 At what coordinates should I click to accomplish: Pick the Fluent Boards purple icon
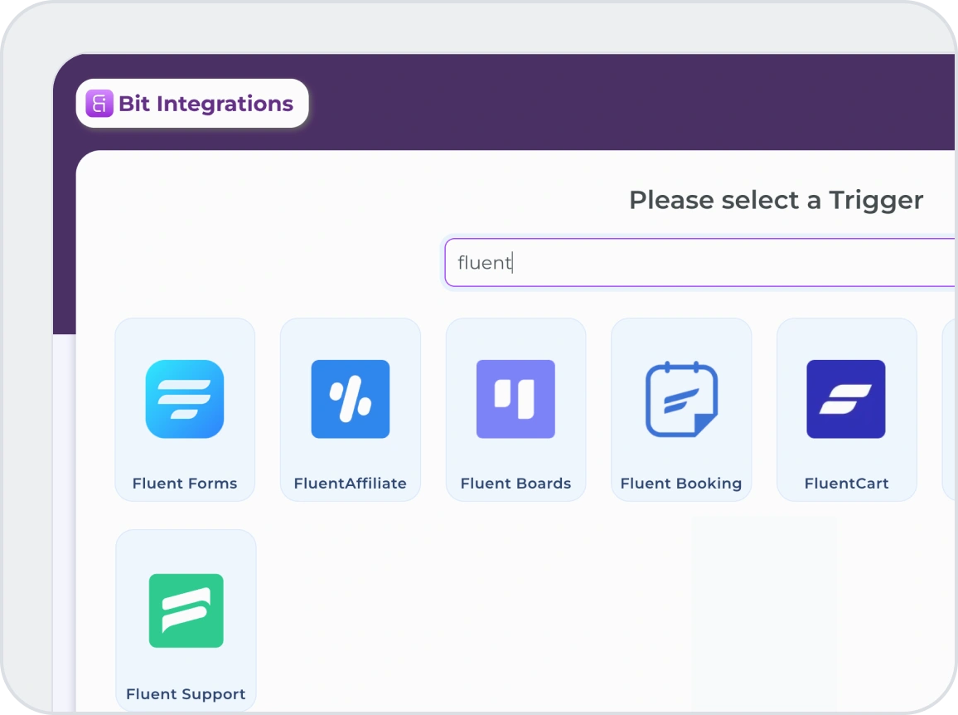[x=515, y=399]
